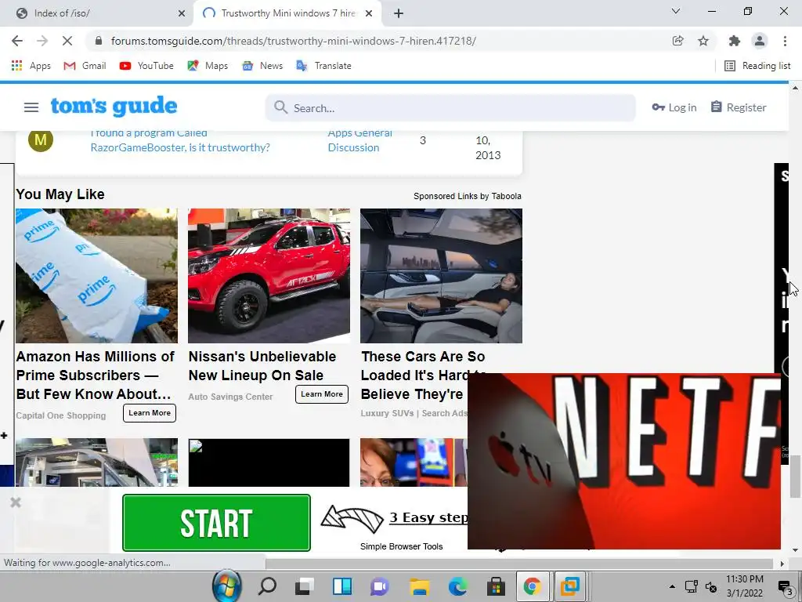The image size is (802, 602).
Task: Open taskbar Search magnifier
Action: point(267,586)
